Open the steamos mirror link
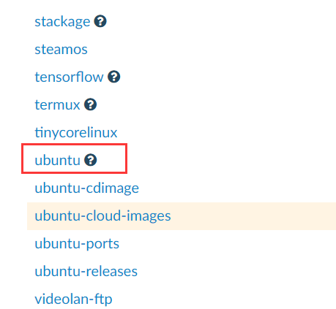This screenshot has width=336, height=309. [61, 50]
